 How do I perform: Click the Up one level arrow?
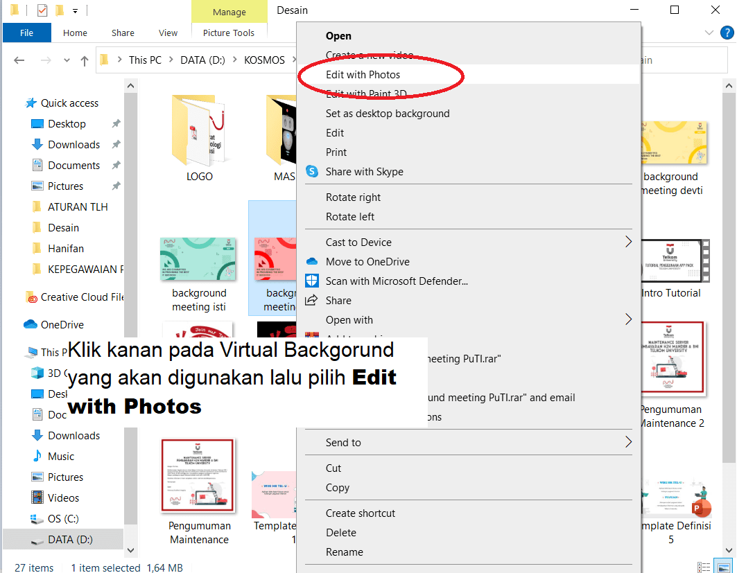click(85, 60)
